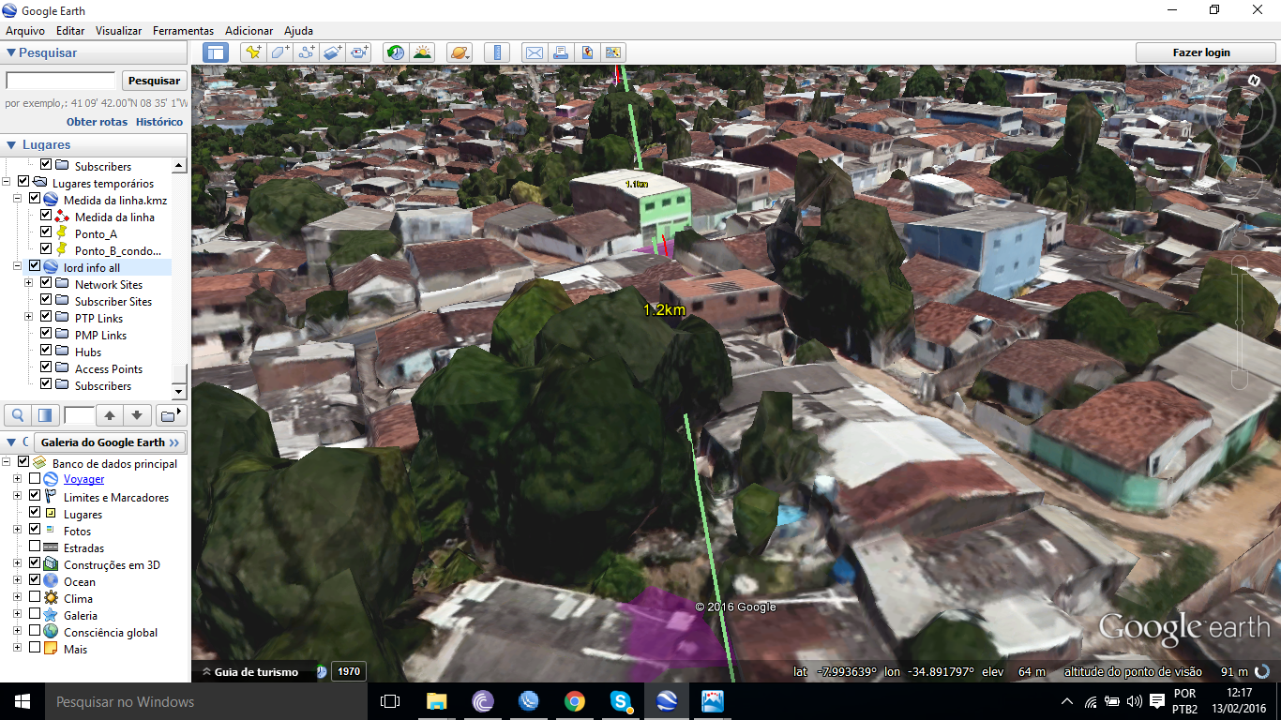Click the Windows Start button
The image size is (1281, 720).
click(23, 701)
